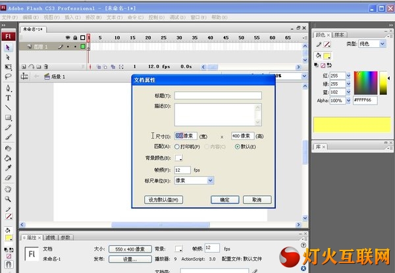Click the 确定 button

pos(224,200)
